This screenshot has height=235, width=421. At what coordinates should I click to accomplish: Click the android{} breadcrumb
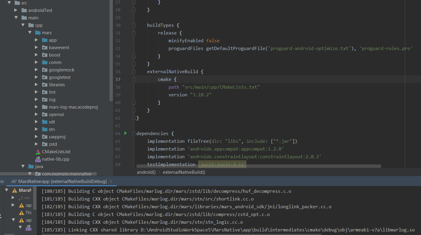[146, 172]
